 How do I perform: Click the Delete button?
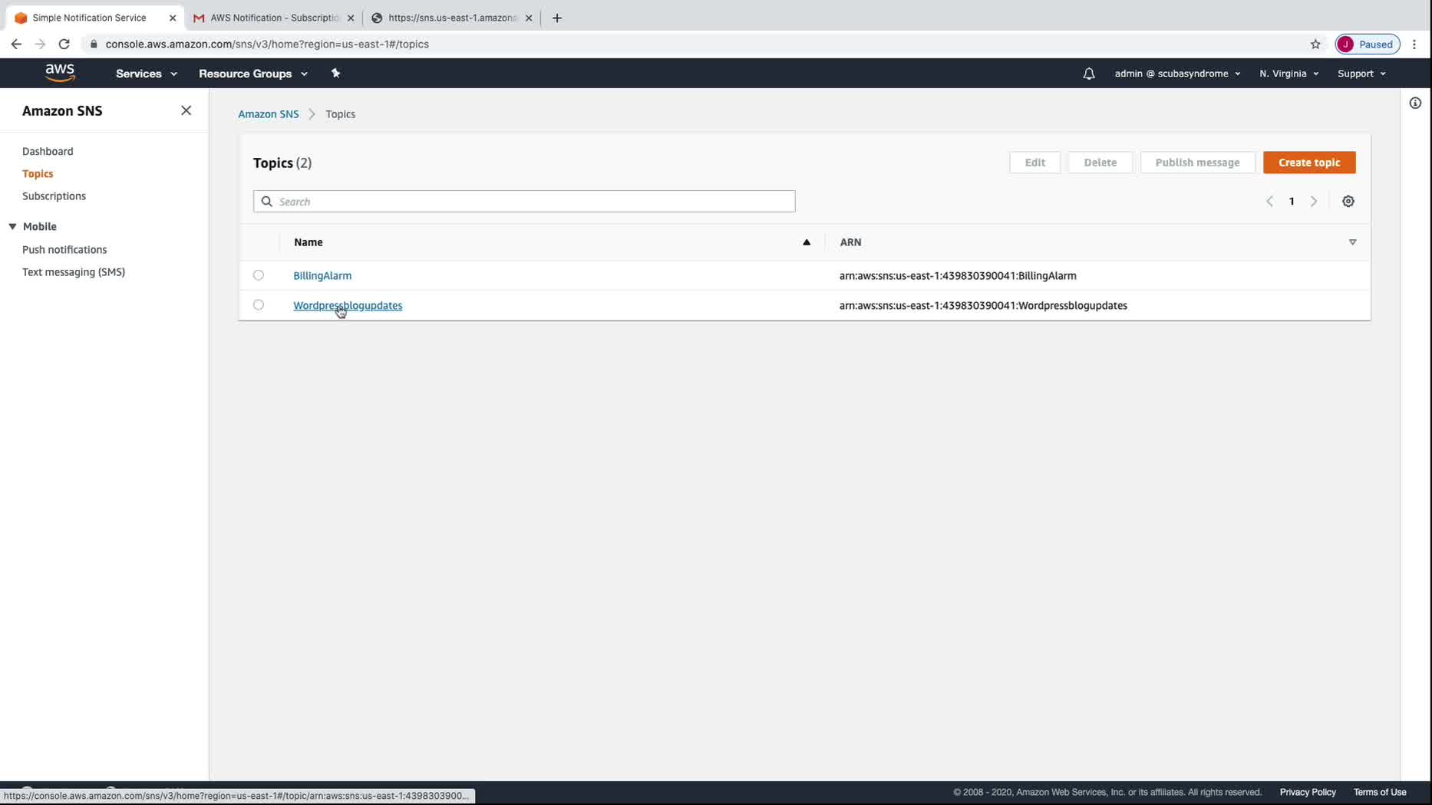pyautogui.click(x=1100, y=163)
